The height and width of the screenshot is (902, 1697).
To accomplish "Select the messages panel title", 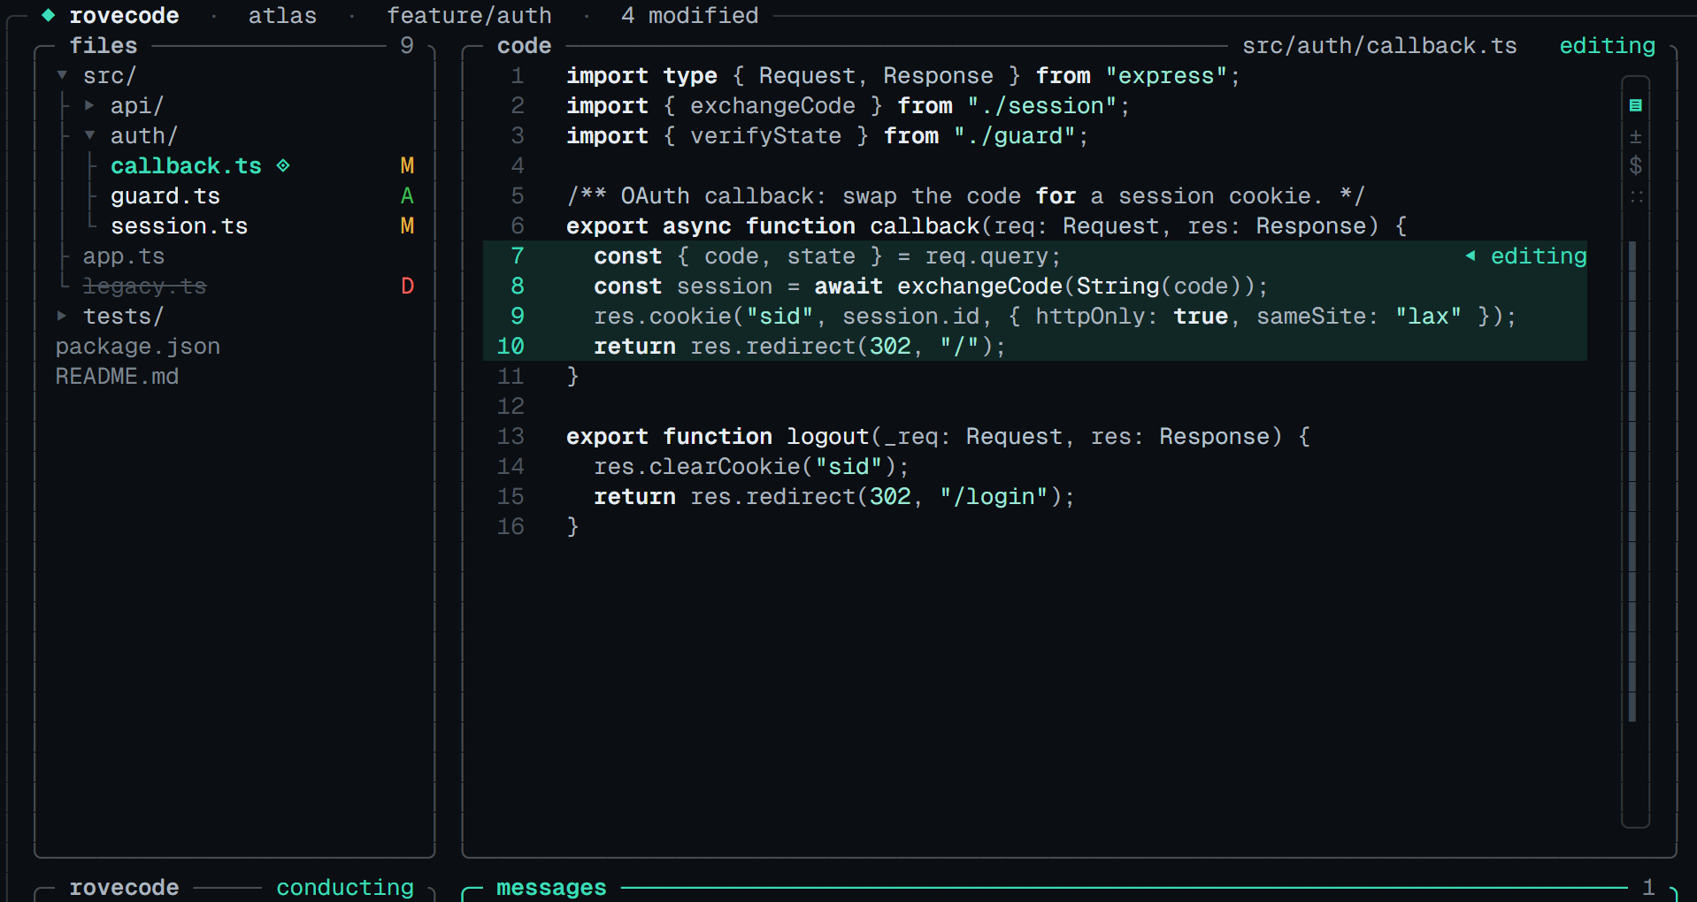I will 551,887.
